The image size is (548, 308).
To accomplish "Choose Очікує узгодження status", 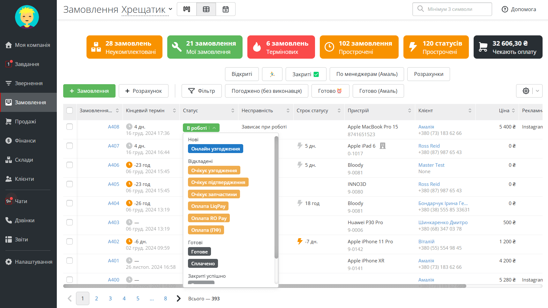I will 214,171.
